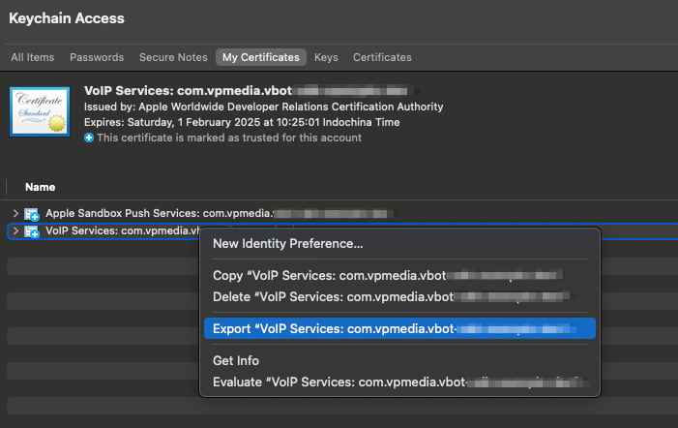
Task: Open the Certificates tab
Action: point(382,57)
